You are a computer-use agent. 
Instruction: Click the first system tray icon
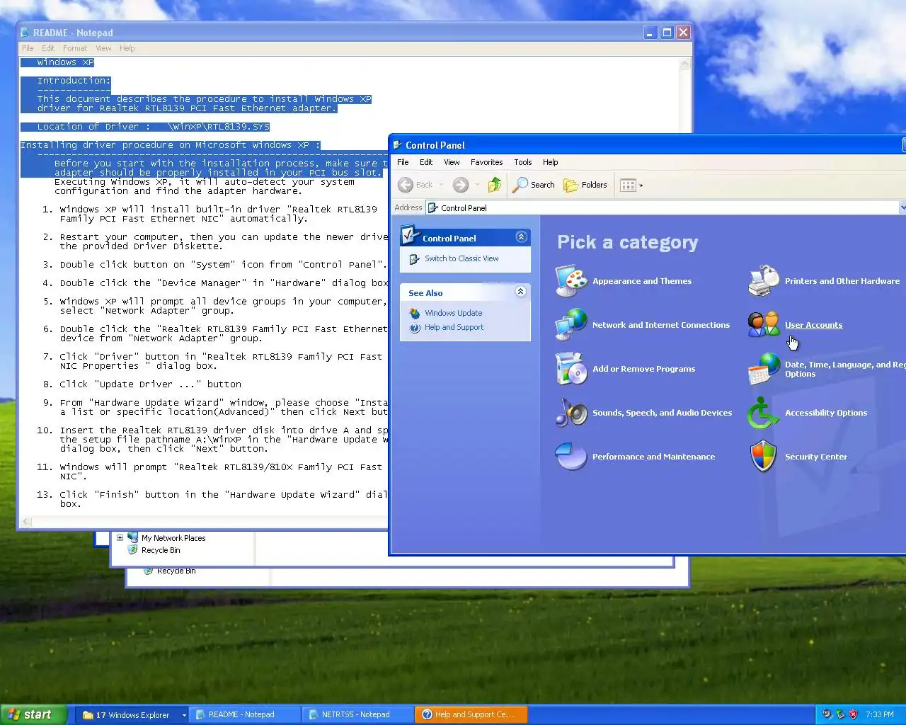[x=827, y=714]
